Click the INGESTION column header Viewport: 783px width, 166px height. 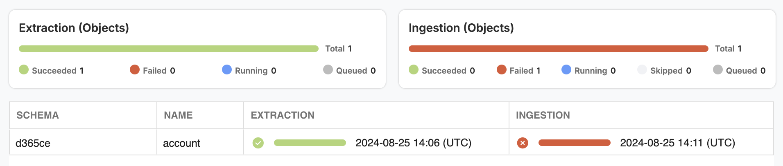coord(543,115)
